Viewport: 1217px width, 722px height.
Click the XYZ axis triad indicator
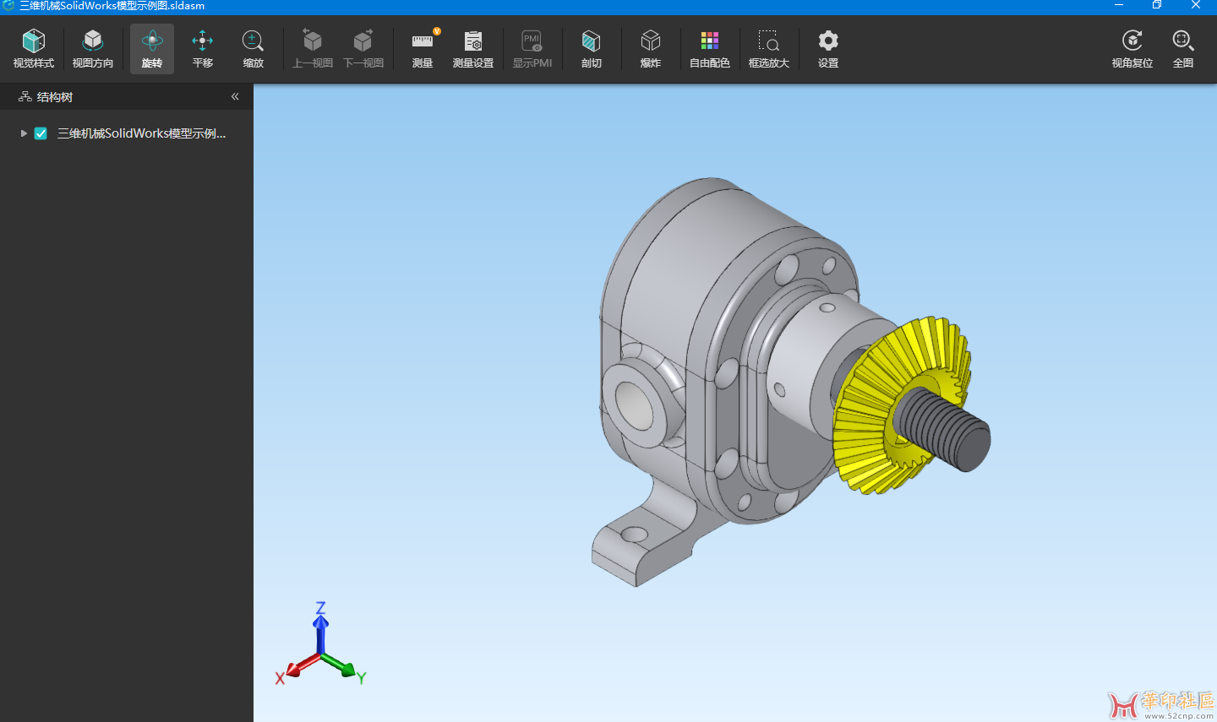pyautogui.click(x=320, y=646)
